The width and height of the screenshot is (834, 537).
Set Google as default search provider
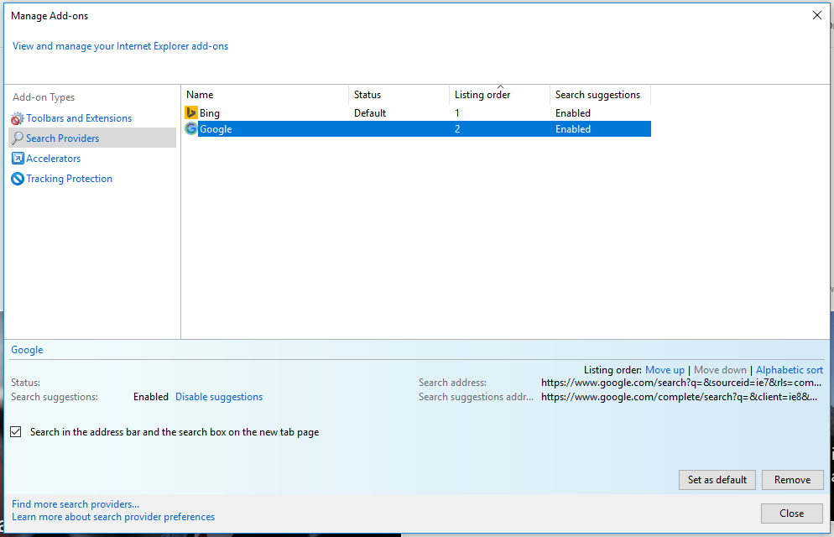(x=717, y=480)
